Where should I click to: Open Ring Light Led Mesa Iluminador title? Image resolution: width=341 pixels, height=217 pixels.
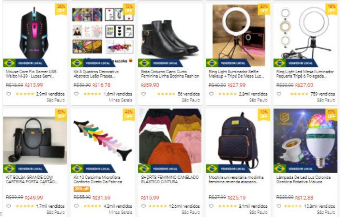(305, 74)
